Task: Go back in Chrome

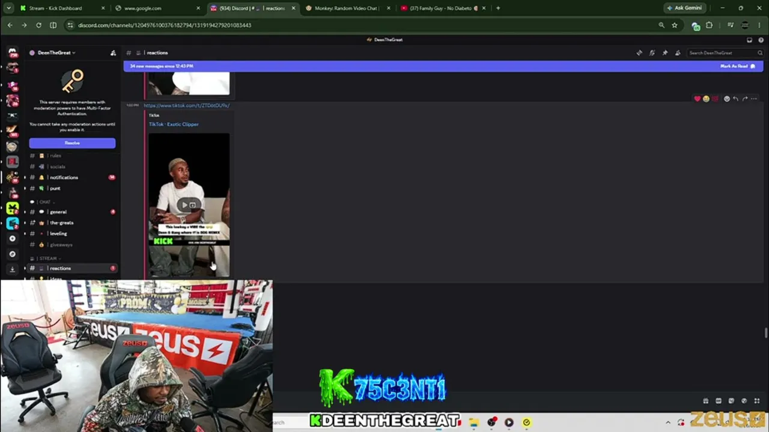Action: click(10, 25)
